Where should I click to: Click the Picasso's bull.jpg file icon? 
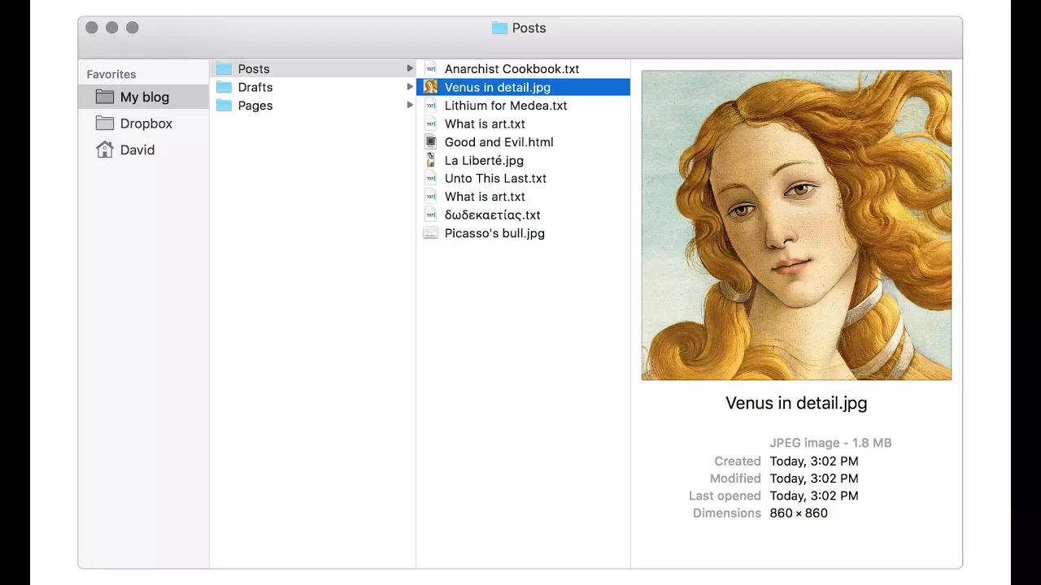431,233
